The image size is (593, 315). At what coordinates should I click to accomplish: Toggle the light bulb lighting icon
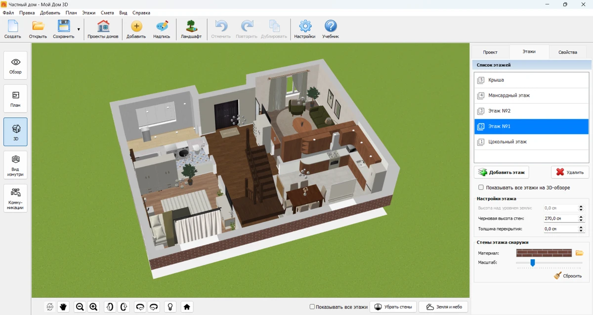(x=170, y=307)
